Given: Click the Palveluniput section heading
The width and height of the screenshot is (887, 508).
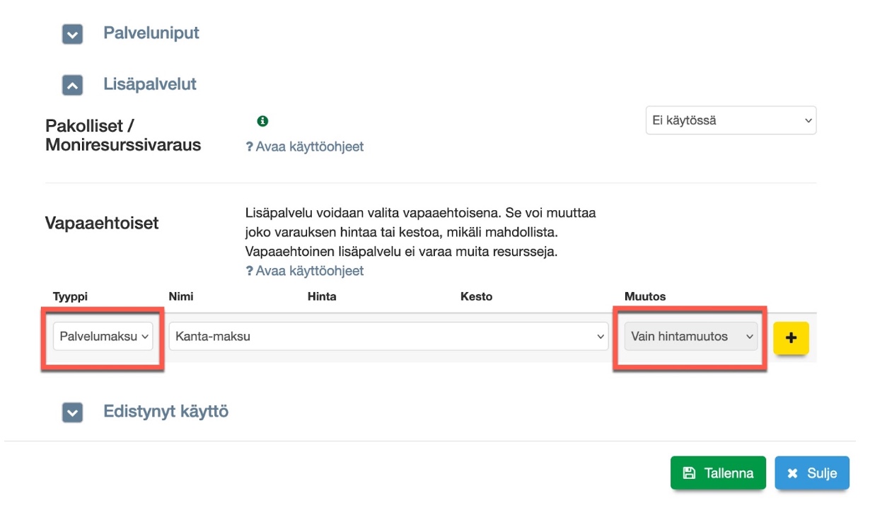Looking at the screenshot, I should pos(151,33).
